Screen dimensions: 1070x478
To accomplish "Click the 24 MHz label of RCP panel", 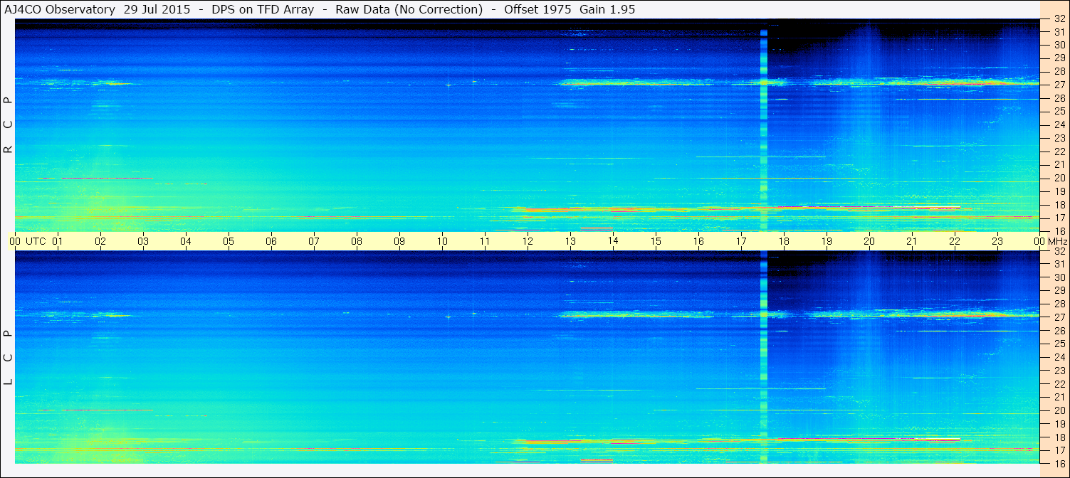I will click(x=1059, y=124).
